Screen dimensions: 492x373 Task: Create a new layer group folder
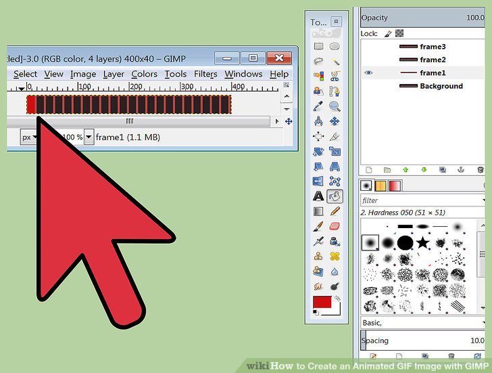click(x=387, y=170)
